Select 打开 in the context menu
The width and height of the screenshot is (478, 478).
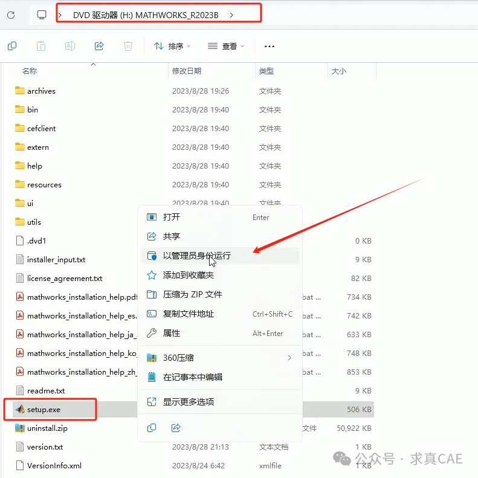click(x=219, y=217)
